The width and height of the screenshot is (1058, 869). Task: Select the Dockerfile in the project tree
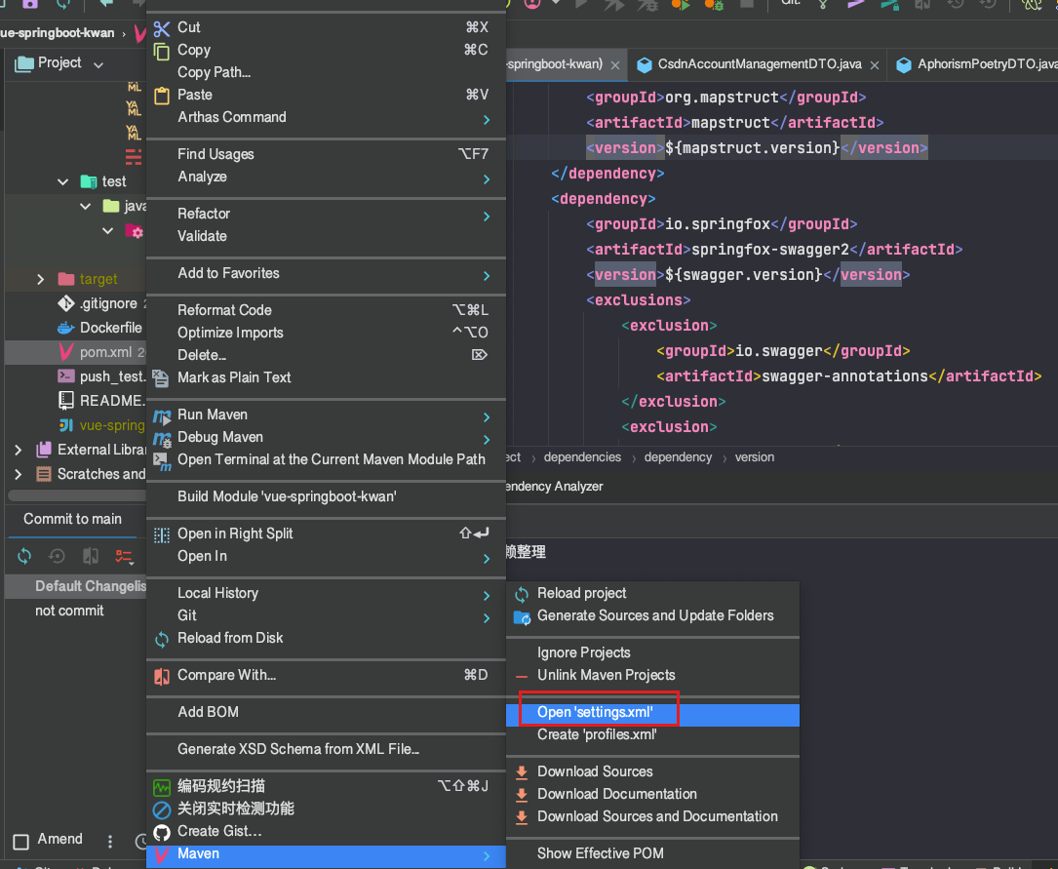[110, 328]
